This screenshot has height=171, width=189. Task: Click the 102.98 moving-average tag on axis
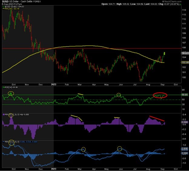185,62
